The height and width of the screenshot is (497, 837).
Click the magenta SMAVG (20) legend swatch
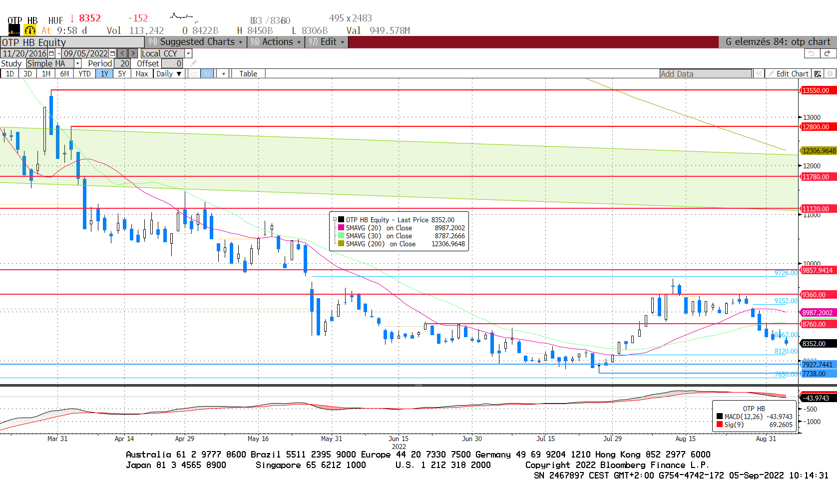pyautogui.click(x=341, y=228)
